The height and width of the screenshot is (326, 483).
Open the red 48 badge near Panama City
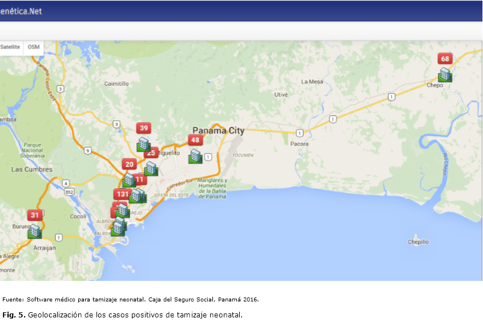click(196, 140)
